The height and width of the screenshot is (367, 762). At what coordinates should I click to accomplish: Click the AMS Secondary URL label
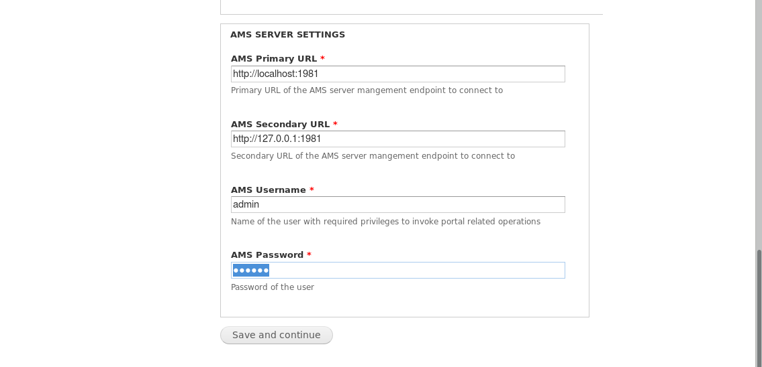point(280,125)
